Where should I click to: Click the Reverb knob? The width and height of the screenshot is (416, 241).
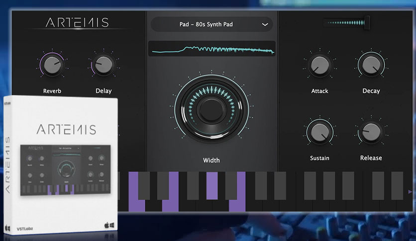[x=52, y=65]
